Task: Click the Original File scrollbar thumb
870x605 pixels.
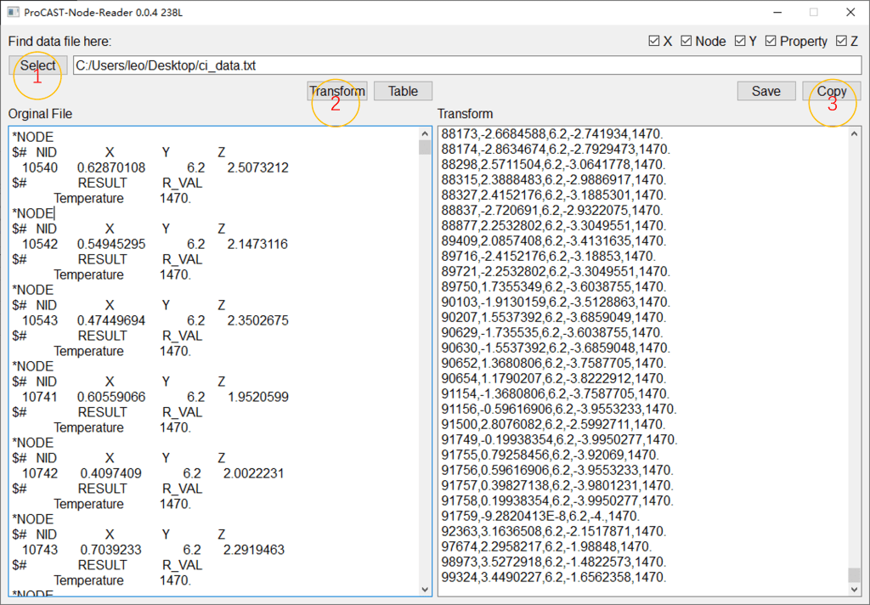Action: click(425, 148)
